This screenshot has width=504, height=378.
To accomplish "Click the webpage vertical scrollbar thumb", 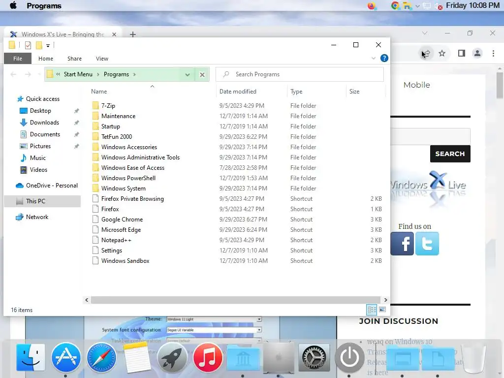I will coord(500,85).
